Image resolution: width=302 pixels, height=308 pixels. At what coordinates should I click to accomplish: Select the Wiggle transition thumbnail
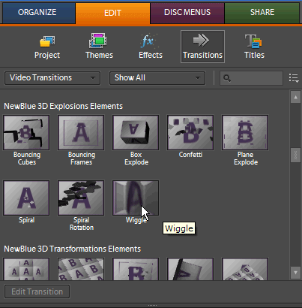point(136,198)
